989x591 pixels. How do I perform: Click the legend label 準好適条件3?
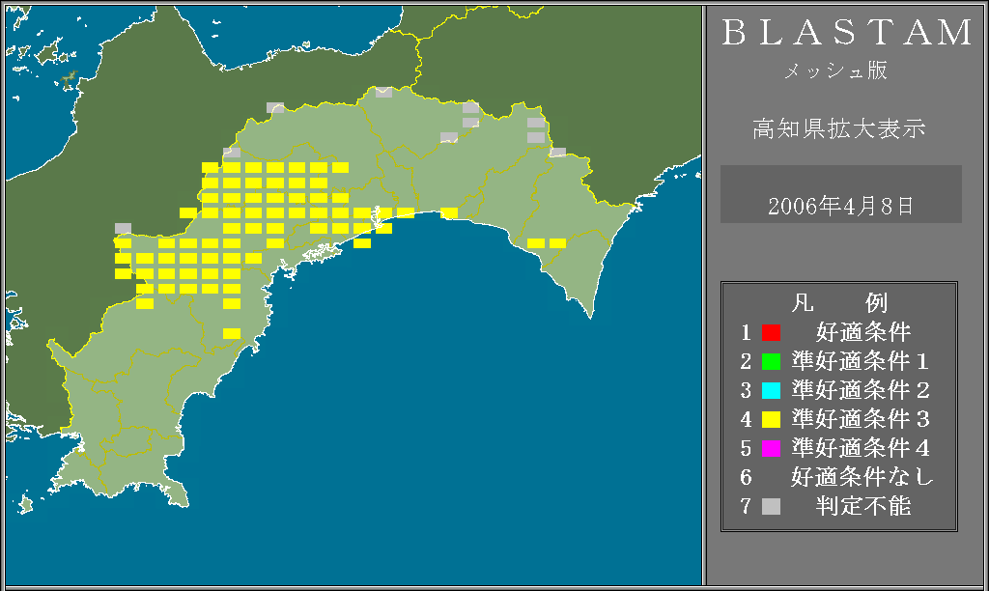tap(861, 419)
